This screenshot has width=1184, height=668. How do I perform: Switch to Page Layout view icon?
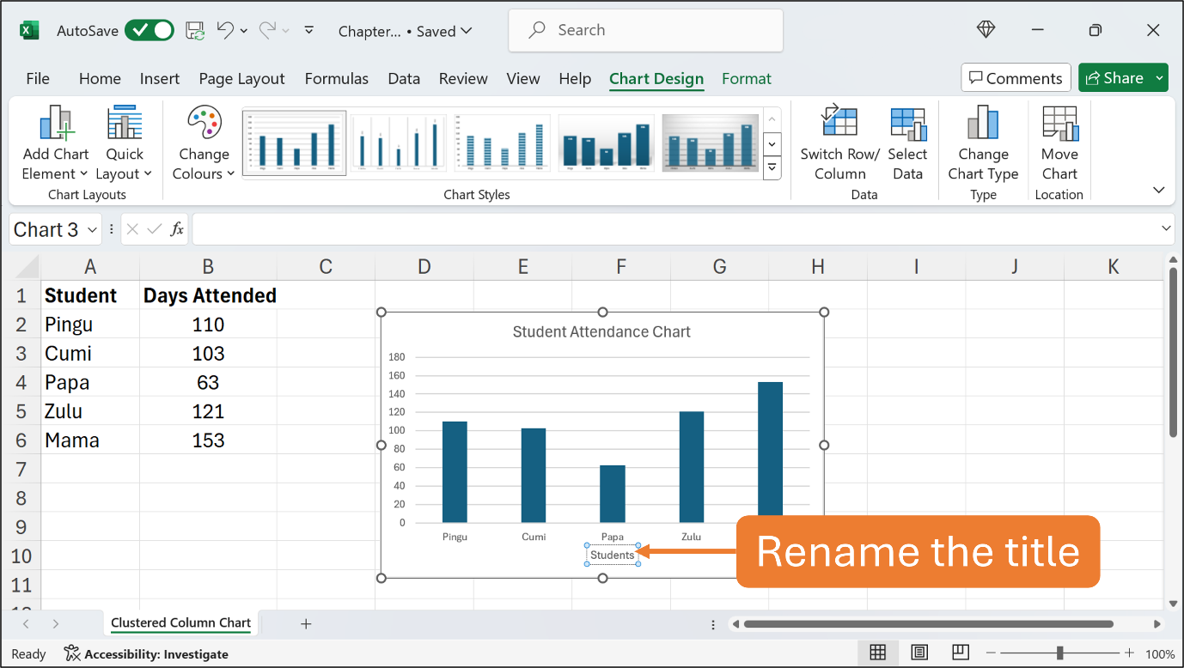pos(919,653)
